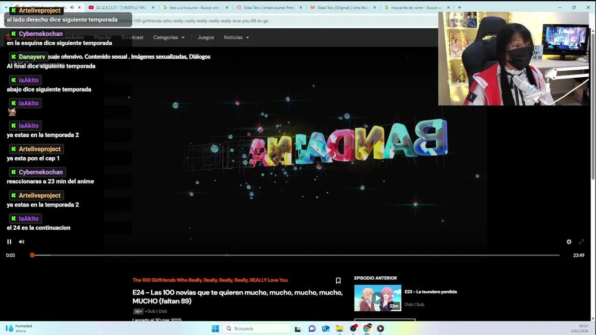Click the EPISODIO ANTERIOR heading

(x=375, y=278)
